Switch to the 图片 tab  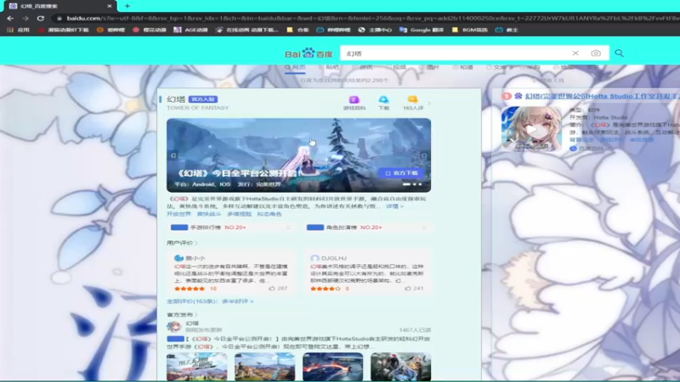tap(430, 68)
